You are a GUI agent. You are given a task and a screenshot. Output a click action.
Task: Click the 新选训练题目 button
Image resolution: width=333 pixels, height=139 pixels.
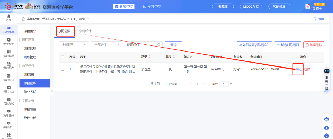288,45
